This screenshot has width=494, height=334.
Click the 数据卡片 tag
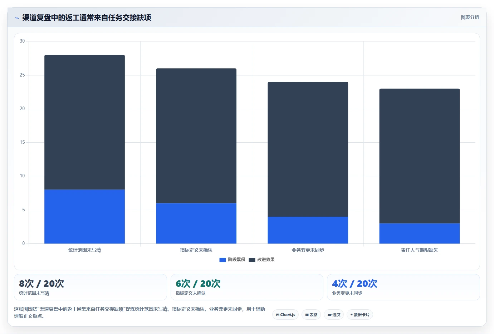click(360, 315)
